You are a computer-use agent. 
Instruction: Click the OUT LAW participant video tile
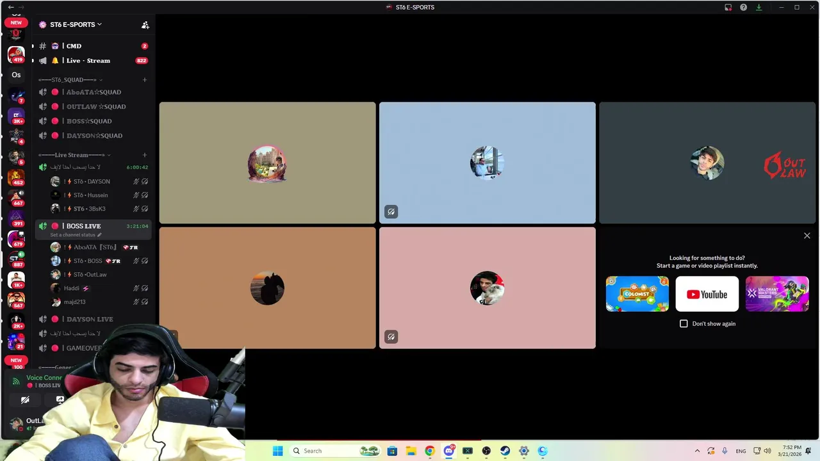coord(707,163)
